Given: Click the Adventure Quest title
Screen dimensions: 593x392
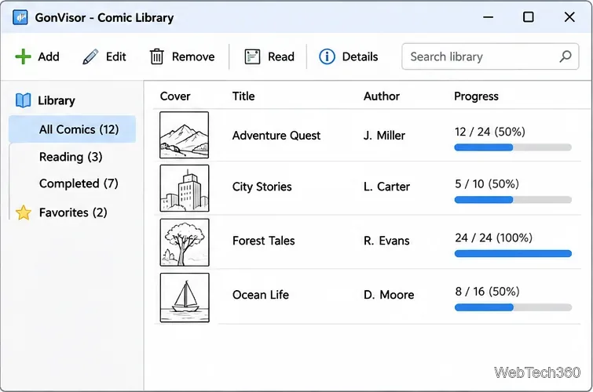Looking at the screenshot, I should [x=276, y=135].
